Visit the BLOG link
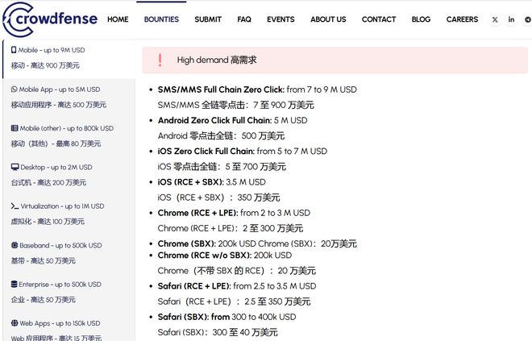This screenshot has width=532, height=341. coord(421,19)
